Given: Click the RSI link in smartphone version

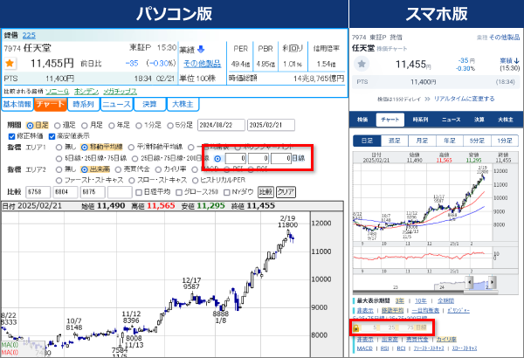Looking at the screenshot, I should coord(384,348).
